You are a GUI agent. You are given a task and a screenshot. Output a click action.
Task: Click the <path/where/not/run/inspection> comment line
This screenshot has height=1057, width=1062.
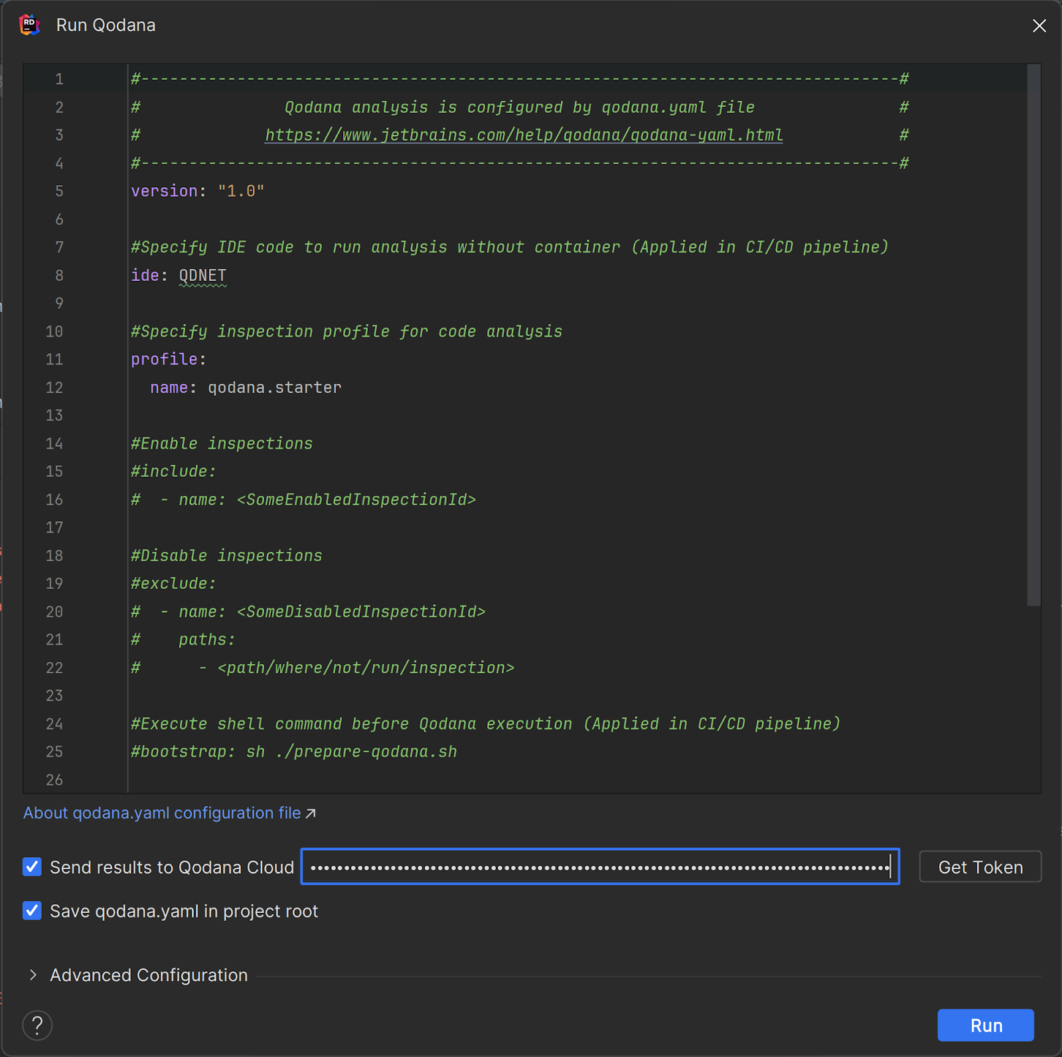pyautogui.click(x=323, y=668)
